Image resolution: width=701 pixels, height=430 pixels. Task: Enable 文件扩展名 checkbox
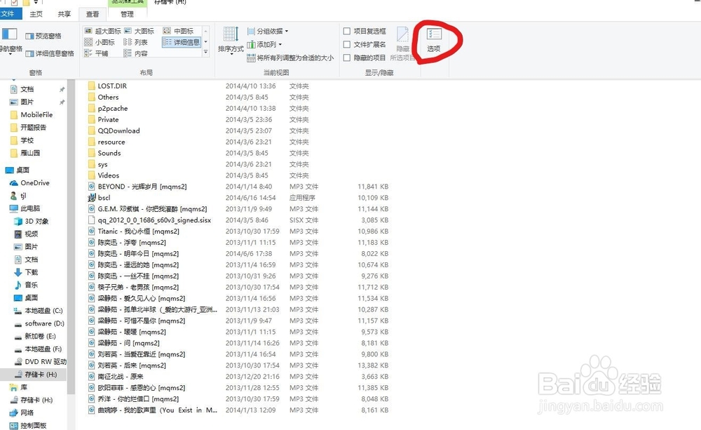click(346, 44)
